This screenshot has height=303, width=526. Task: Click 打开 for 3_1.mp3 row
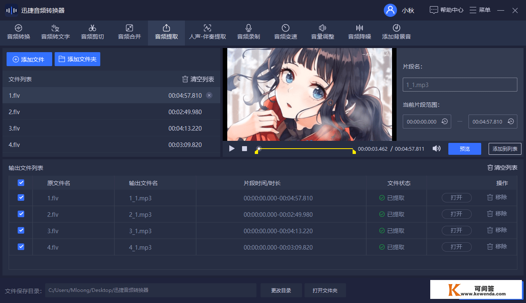pos(457,230)
